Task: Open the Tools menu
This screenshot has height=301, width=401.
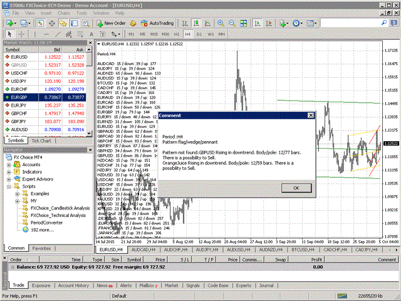Action: (81, 13)
